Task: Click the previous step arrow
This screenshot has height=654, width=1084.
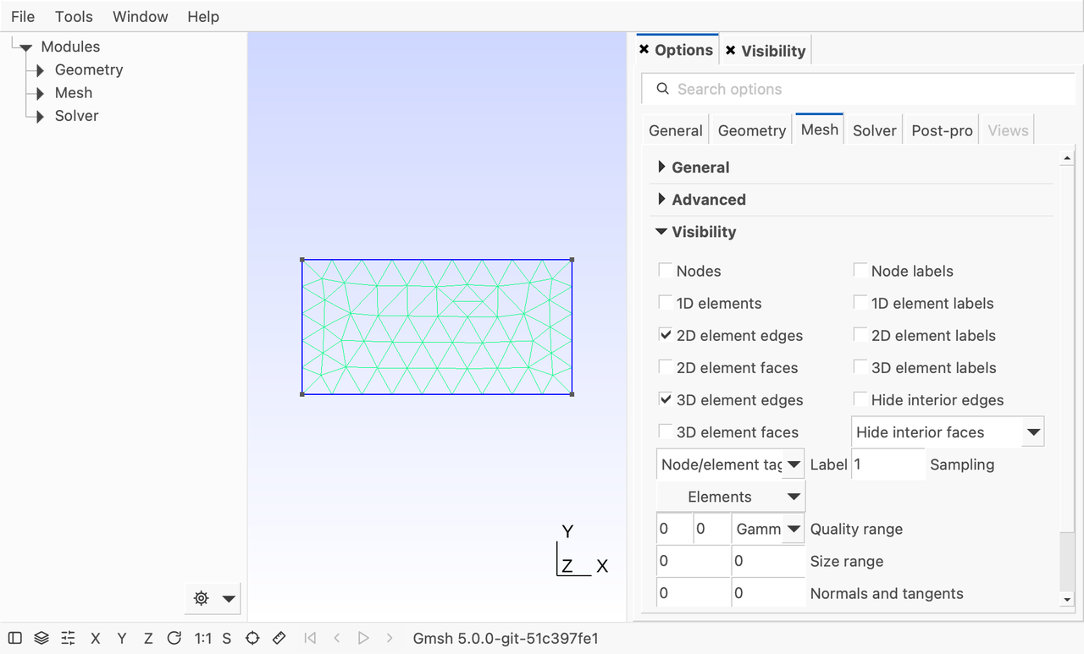Action: click(x=336, y=638)
